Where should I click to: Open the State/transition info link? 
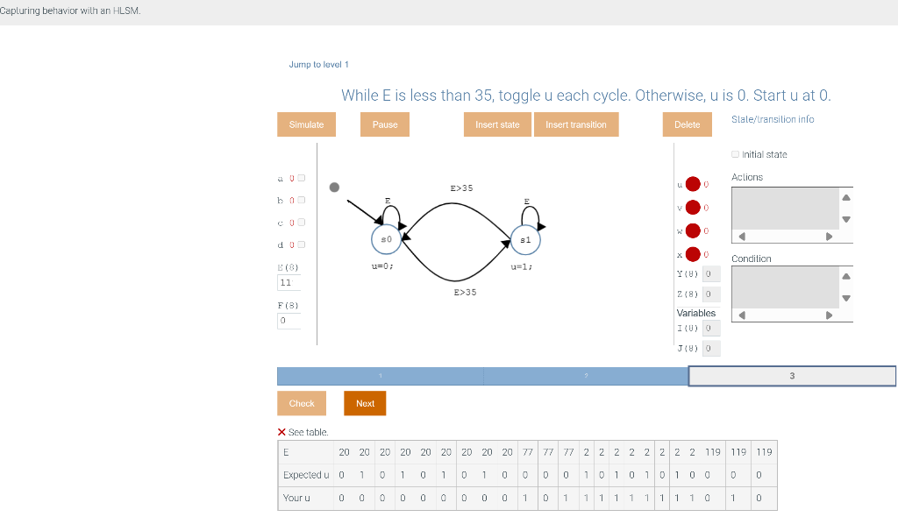point(772,118)
